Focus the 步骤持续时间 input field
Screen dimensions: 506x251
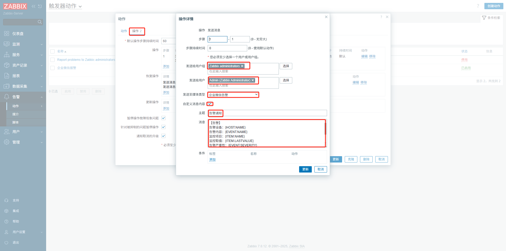(227, 48)
